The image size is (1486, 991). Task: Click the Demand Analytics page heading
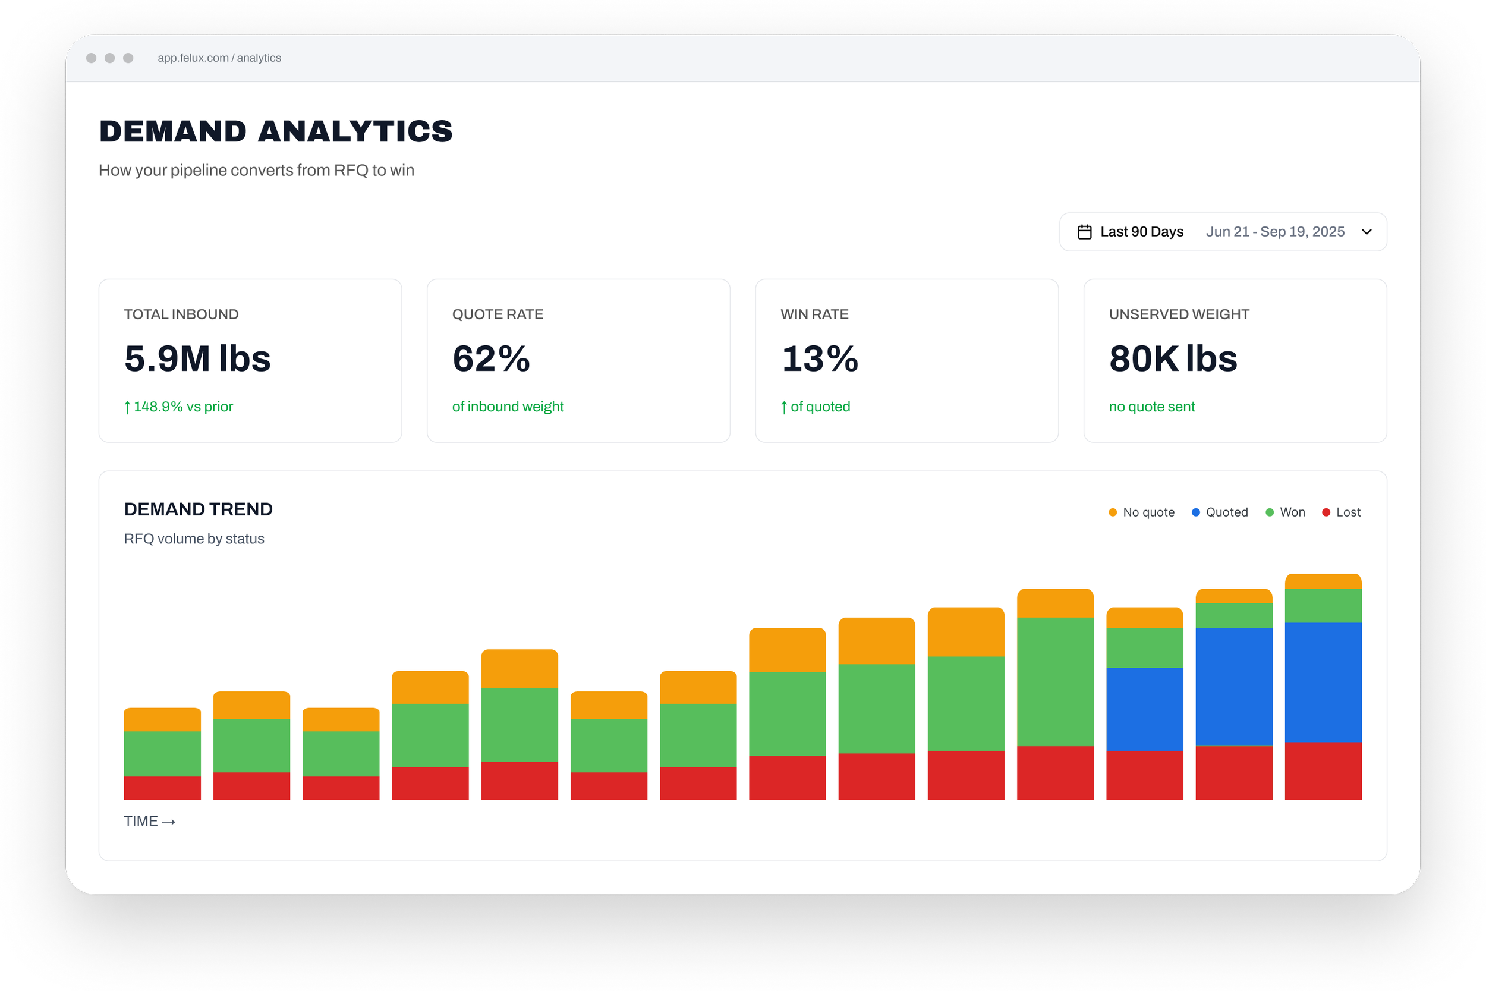pyautogui.click(x=276, y=131)
